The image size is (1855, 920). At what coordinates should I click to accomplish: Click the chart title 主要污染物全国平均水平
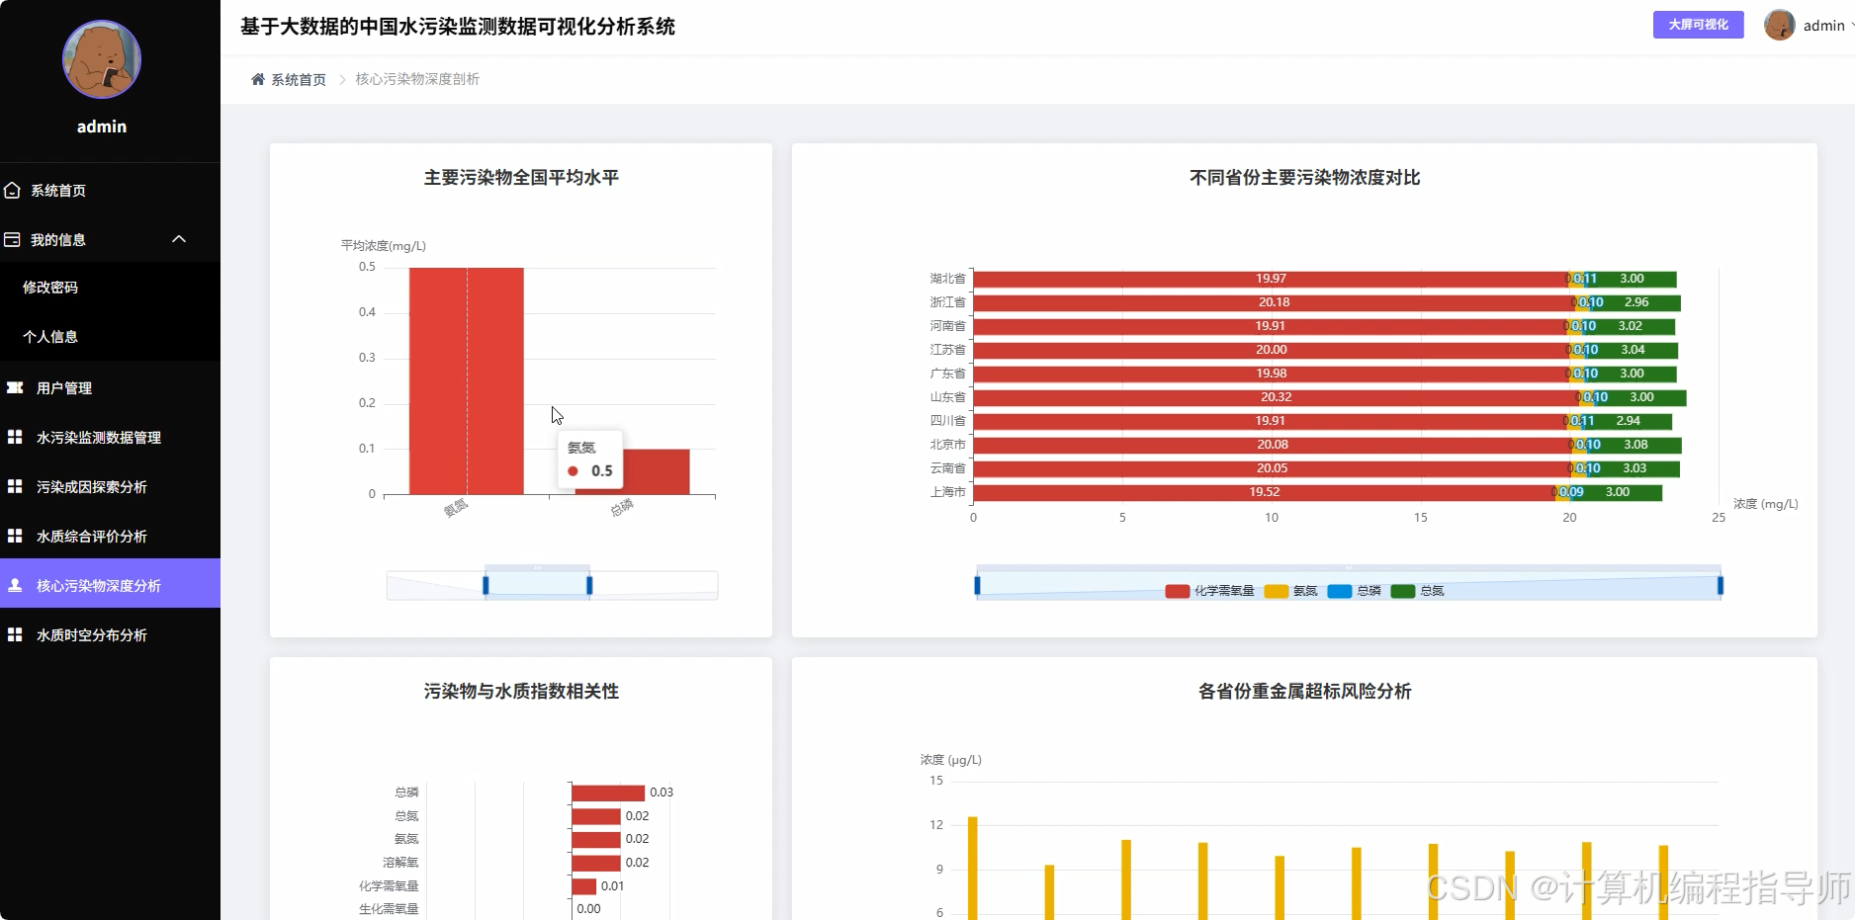pos(521,178)
